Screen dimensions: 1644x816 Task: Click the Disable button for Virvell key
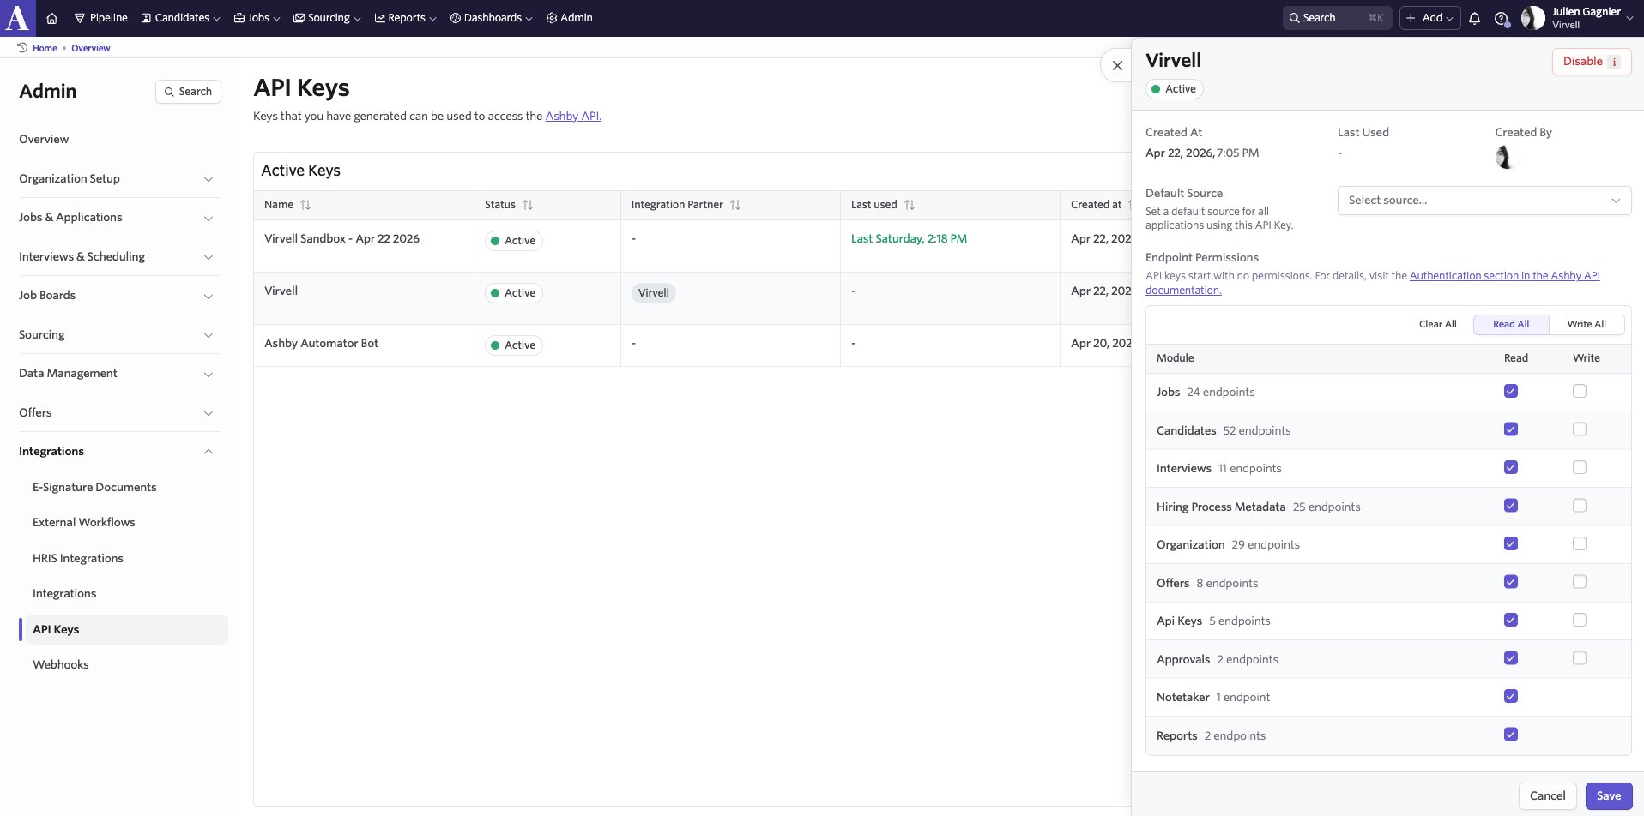1591,62
